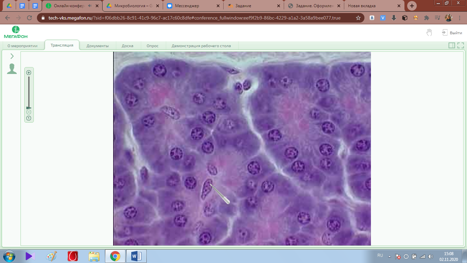Image resolution: width=467 pixels, height=263 pixels.
Task: Open the VK extension icon
Action: 372,18
